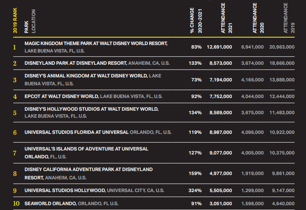The height and width of the screenshot is (210, 306).
Task: Click Disney California Adventure Park name
Action: (88, 169)
